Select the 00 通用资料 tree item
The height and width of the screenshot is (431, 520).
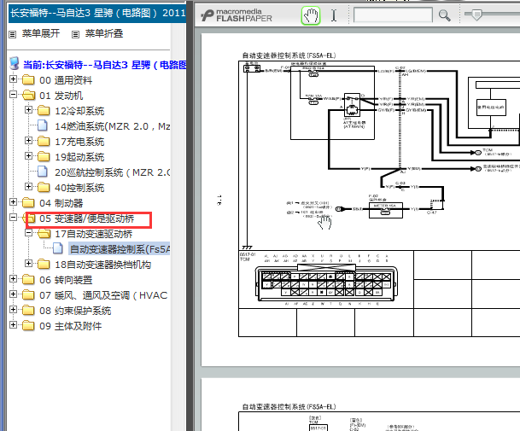click(x=66, y=80)
